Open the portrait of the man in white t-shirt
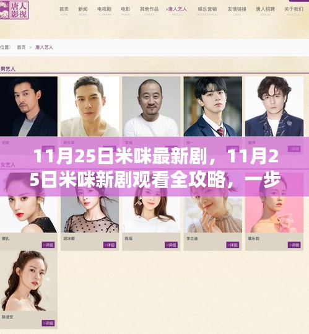The width and height of the screenshot is (309, 334). [x=151, y=107]
